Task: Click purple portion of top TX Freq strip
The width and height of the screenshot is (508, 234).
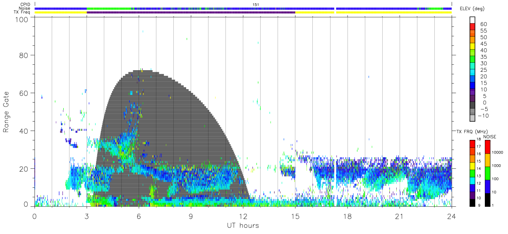Action: click(x=191, y=12)
